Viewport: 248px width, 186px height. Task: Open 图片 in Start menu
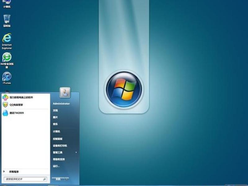(x=55, y=117)
